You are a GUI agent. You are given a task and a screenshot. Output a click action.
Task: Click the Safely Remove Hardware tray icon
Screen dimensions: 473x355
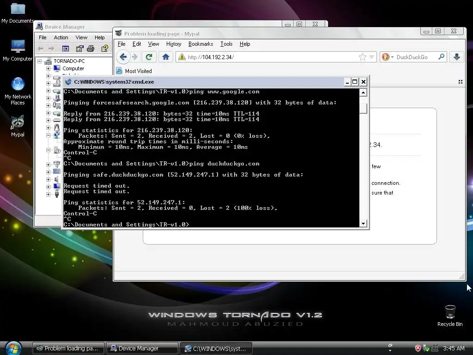(x=426, y=348)
